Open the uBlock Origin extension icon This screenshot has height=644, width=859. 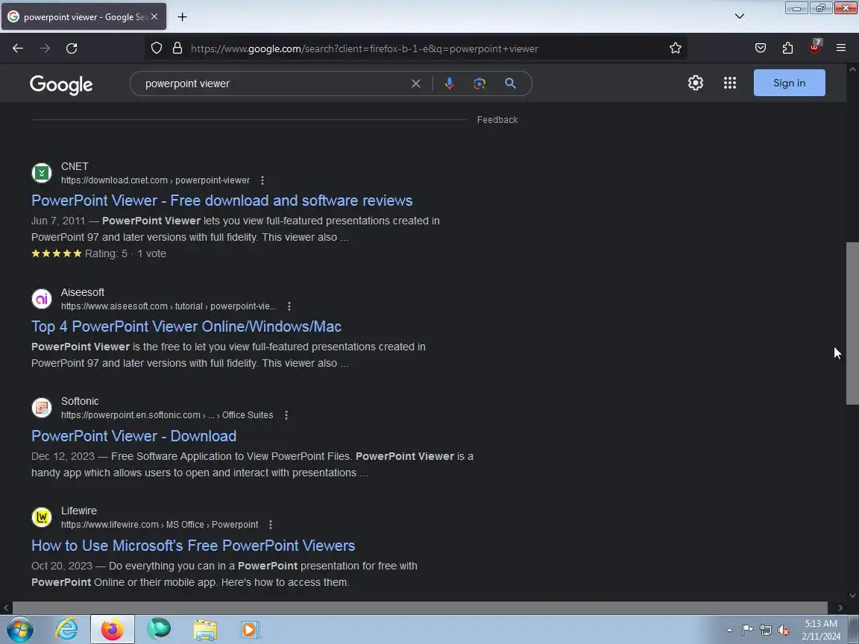click(815, 47)
